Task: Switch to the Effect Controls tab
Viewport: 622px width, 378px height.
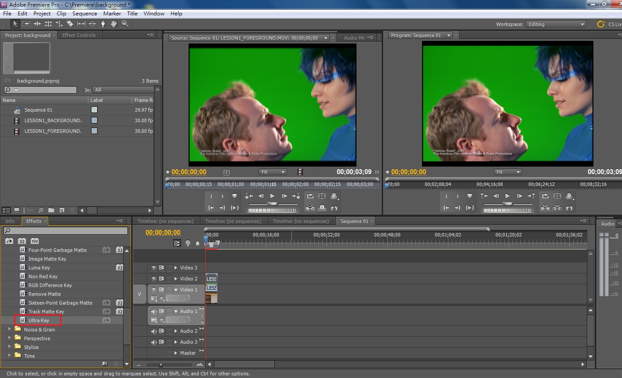Action: click(x=79, y=35)
